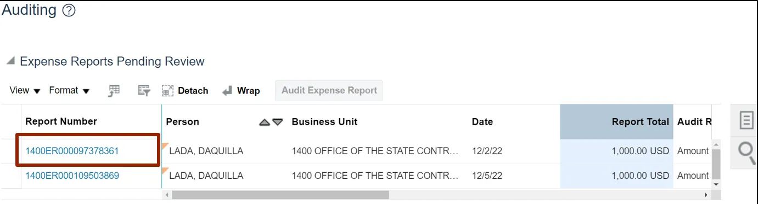Sort Person column ascending with up arrow
The height and width of the screenshot is (204, 758).
tap(265, 122)
